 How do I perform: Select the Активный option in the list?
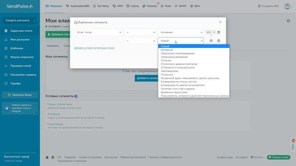pyautogui.click(x=194, y=50)
